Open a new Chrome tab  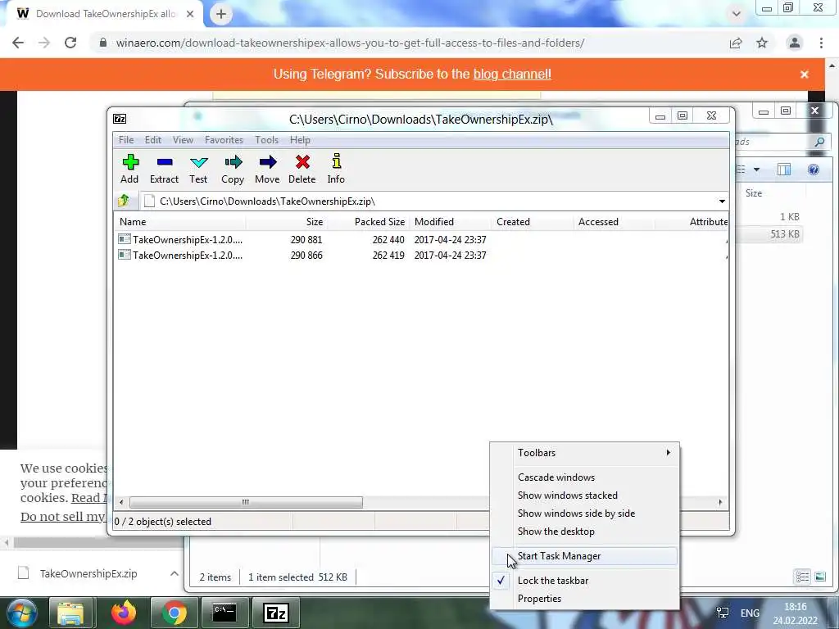coord(221,14)
